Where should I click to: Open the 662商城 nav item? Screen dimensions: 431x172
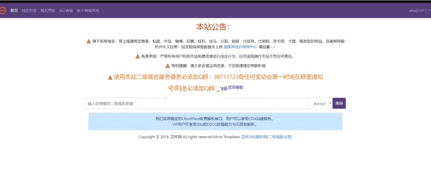pyautogui.click(x=66, y=11)
